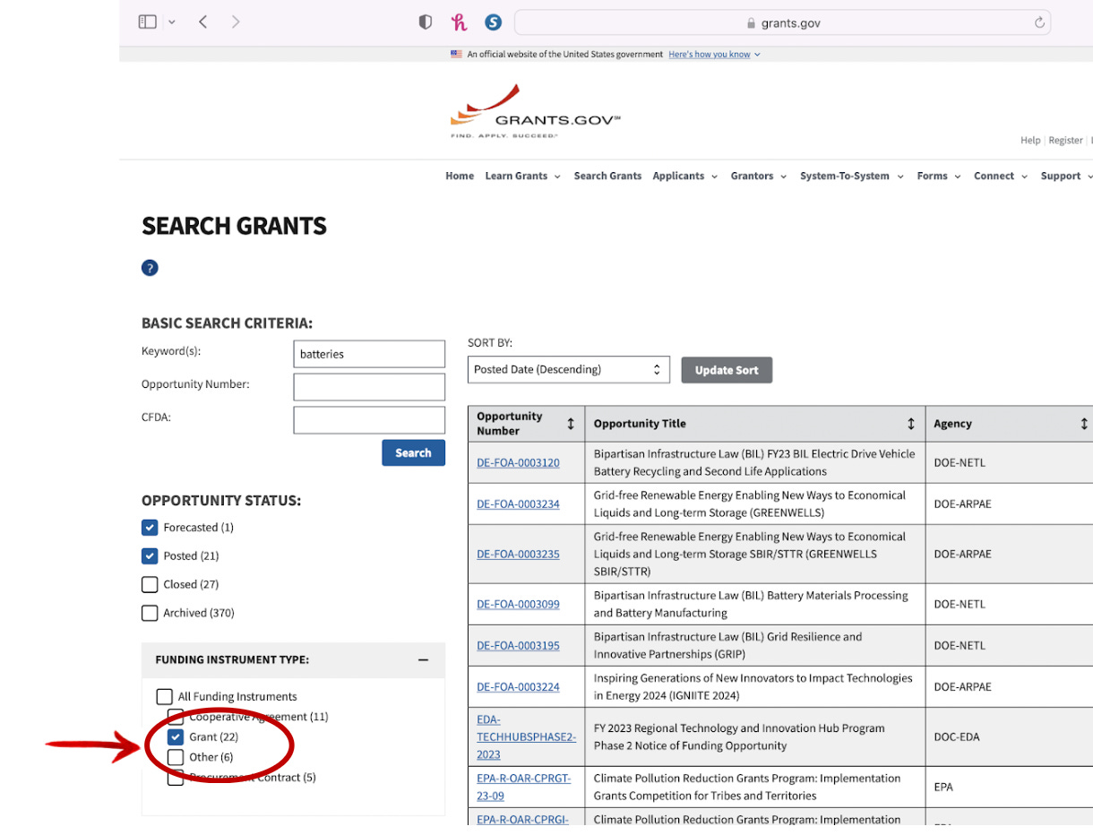Open opportunity EPA-R-OAR-CPRGT-23-09
Image resolution: width=1093 pixels, height=835 pixels.
(523, 787)
